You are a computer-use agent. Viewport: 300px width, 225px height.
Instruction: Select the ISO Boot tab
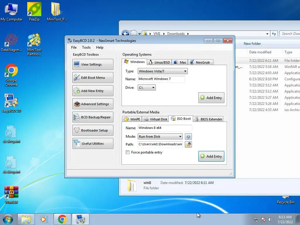181,119
